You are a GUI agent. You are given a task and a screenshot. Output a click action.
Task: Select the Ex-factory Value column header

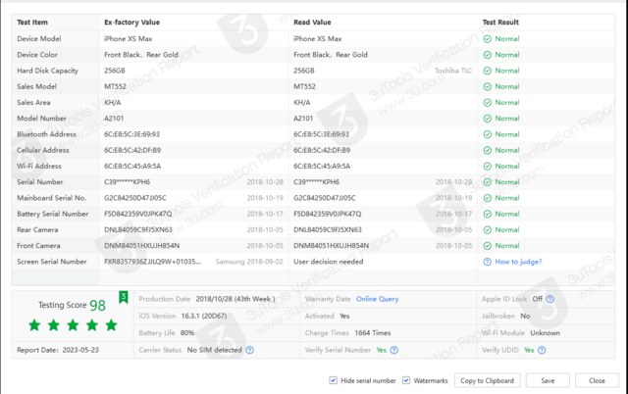click(x=131, y=23)
